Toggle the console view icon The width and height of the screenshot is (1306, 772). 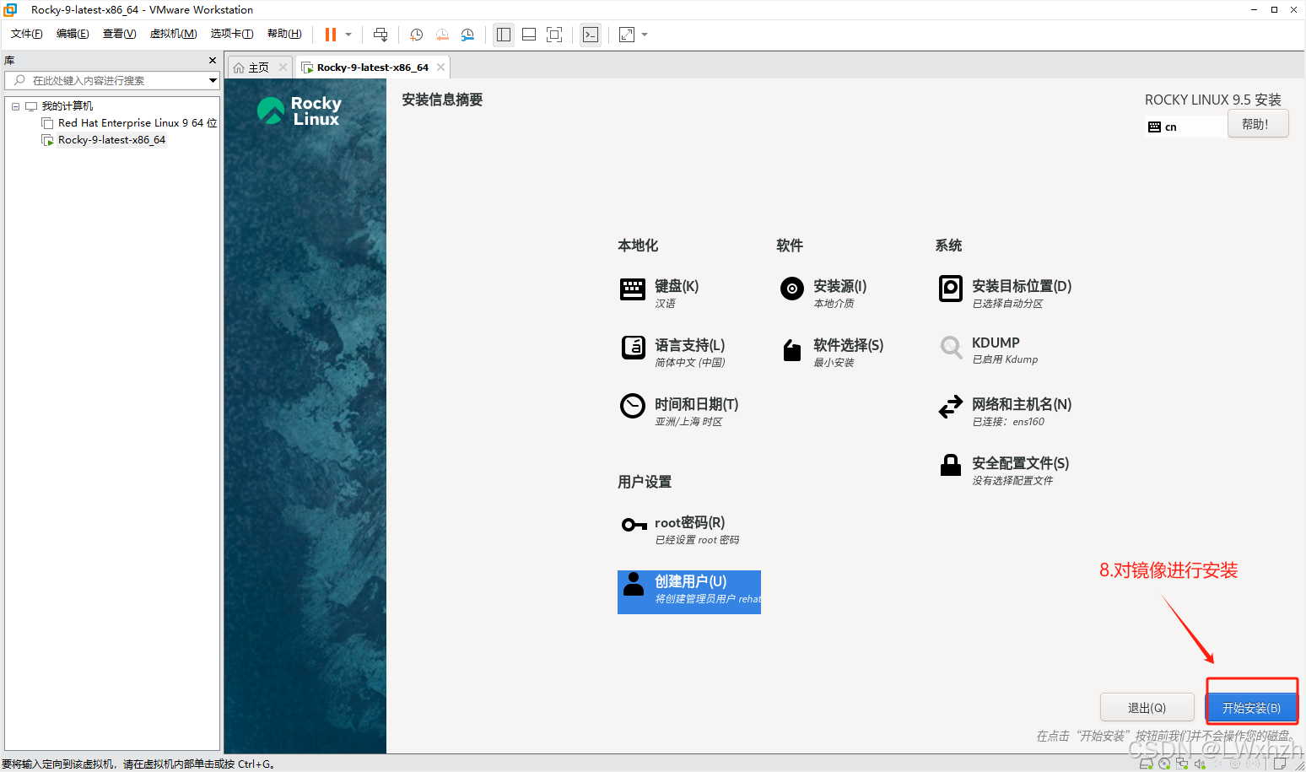point(591,35)
